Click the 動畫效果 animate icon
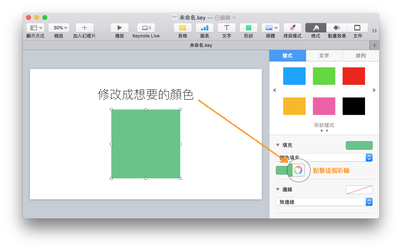Viewport: 402px width, 251px height. click(x=336, y=28)
